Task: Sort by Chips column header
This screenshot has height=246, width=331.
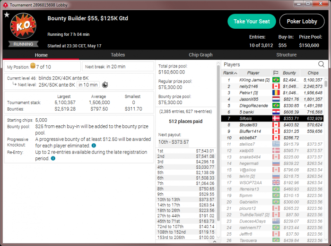Action: pyautogui.click(x=313, y=73)
